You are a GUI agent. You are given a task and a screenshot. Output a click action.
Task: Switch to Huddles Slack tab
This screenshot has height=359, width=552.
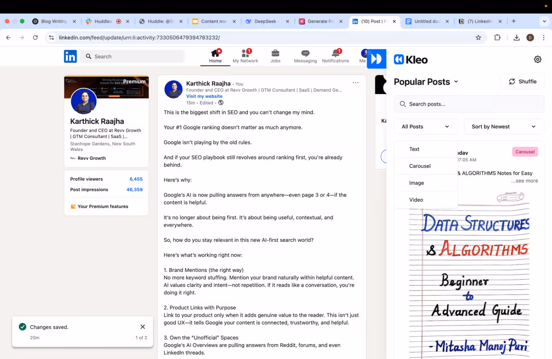(103, 21)
